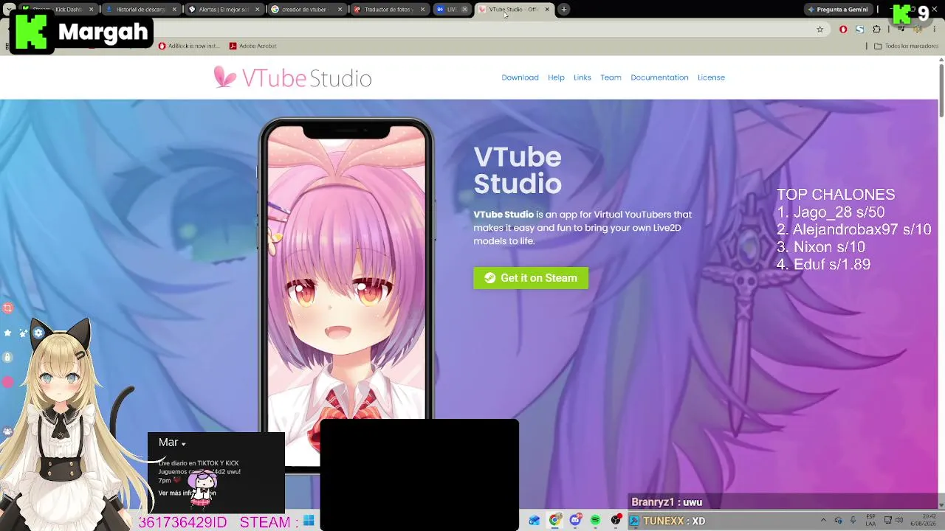
Task: Switch to the creador de vtuber tab
Action: tap(307, 10)
